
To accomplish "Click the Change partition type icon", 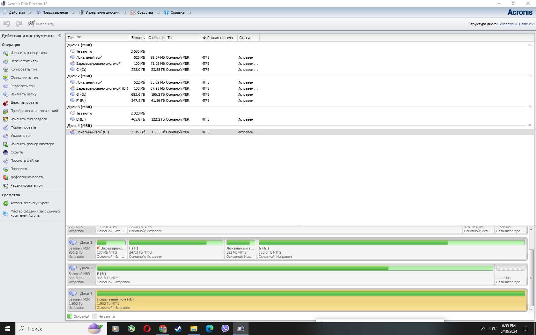I will [x=5, y=119].
